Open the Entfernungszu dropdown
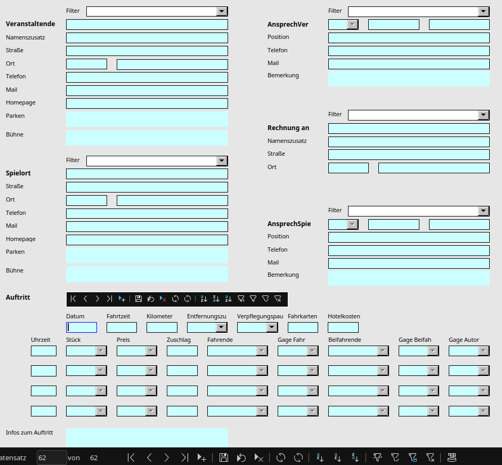The image size is (502, 465). pyautogui.click(x=221, y=327)
